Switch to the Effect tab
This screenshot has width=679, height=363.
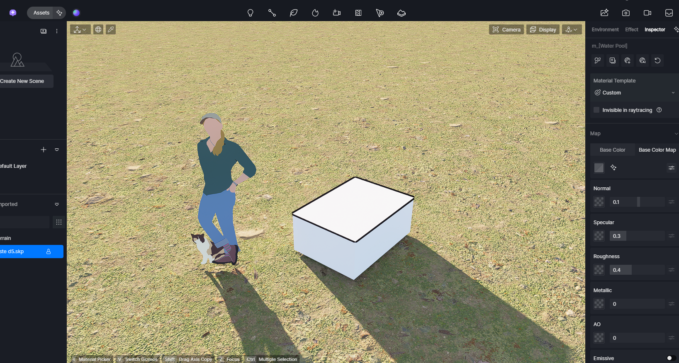631,29
